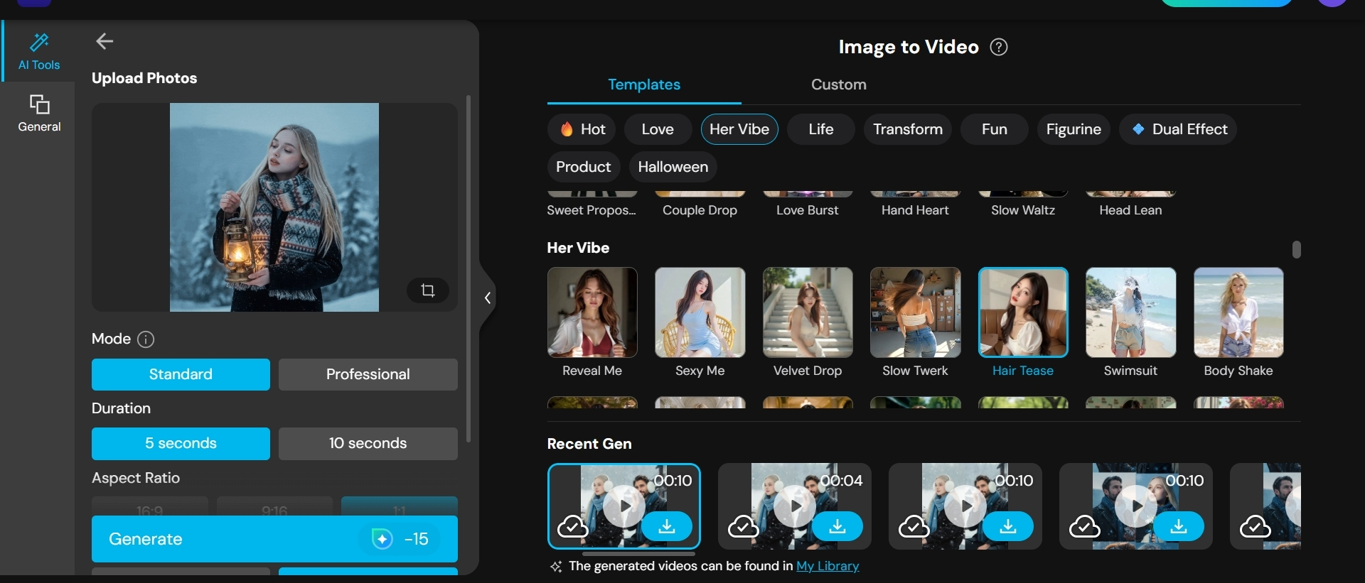
Task: Click the Slow Waltz template label
Action: [1023, 210]
